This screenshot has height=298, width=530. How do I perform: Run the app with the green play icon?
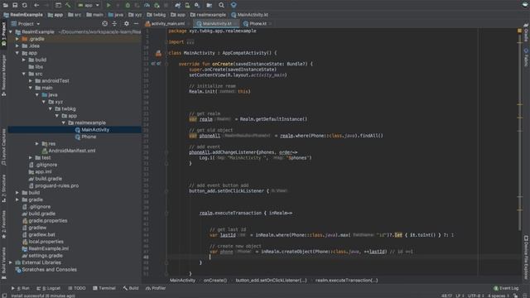(108, 5)
